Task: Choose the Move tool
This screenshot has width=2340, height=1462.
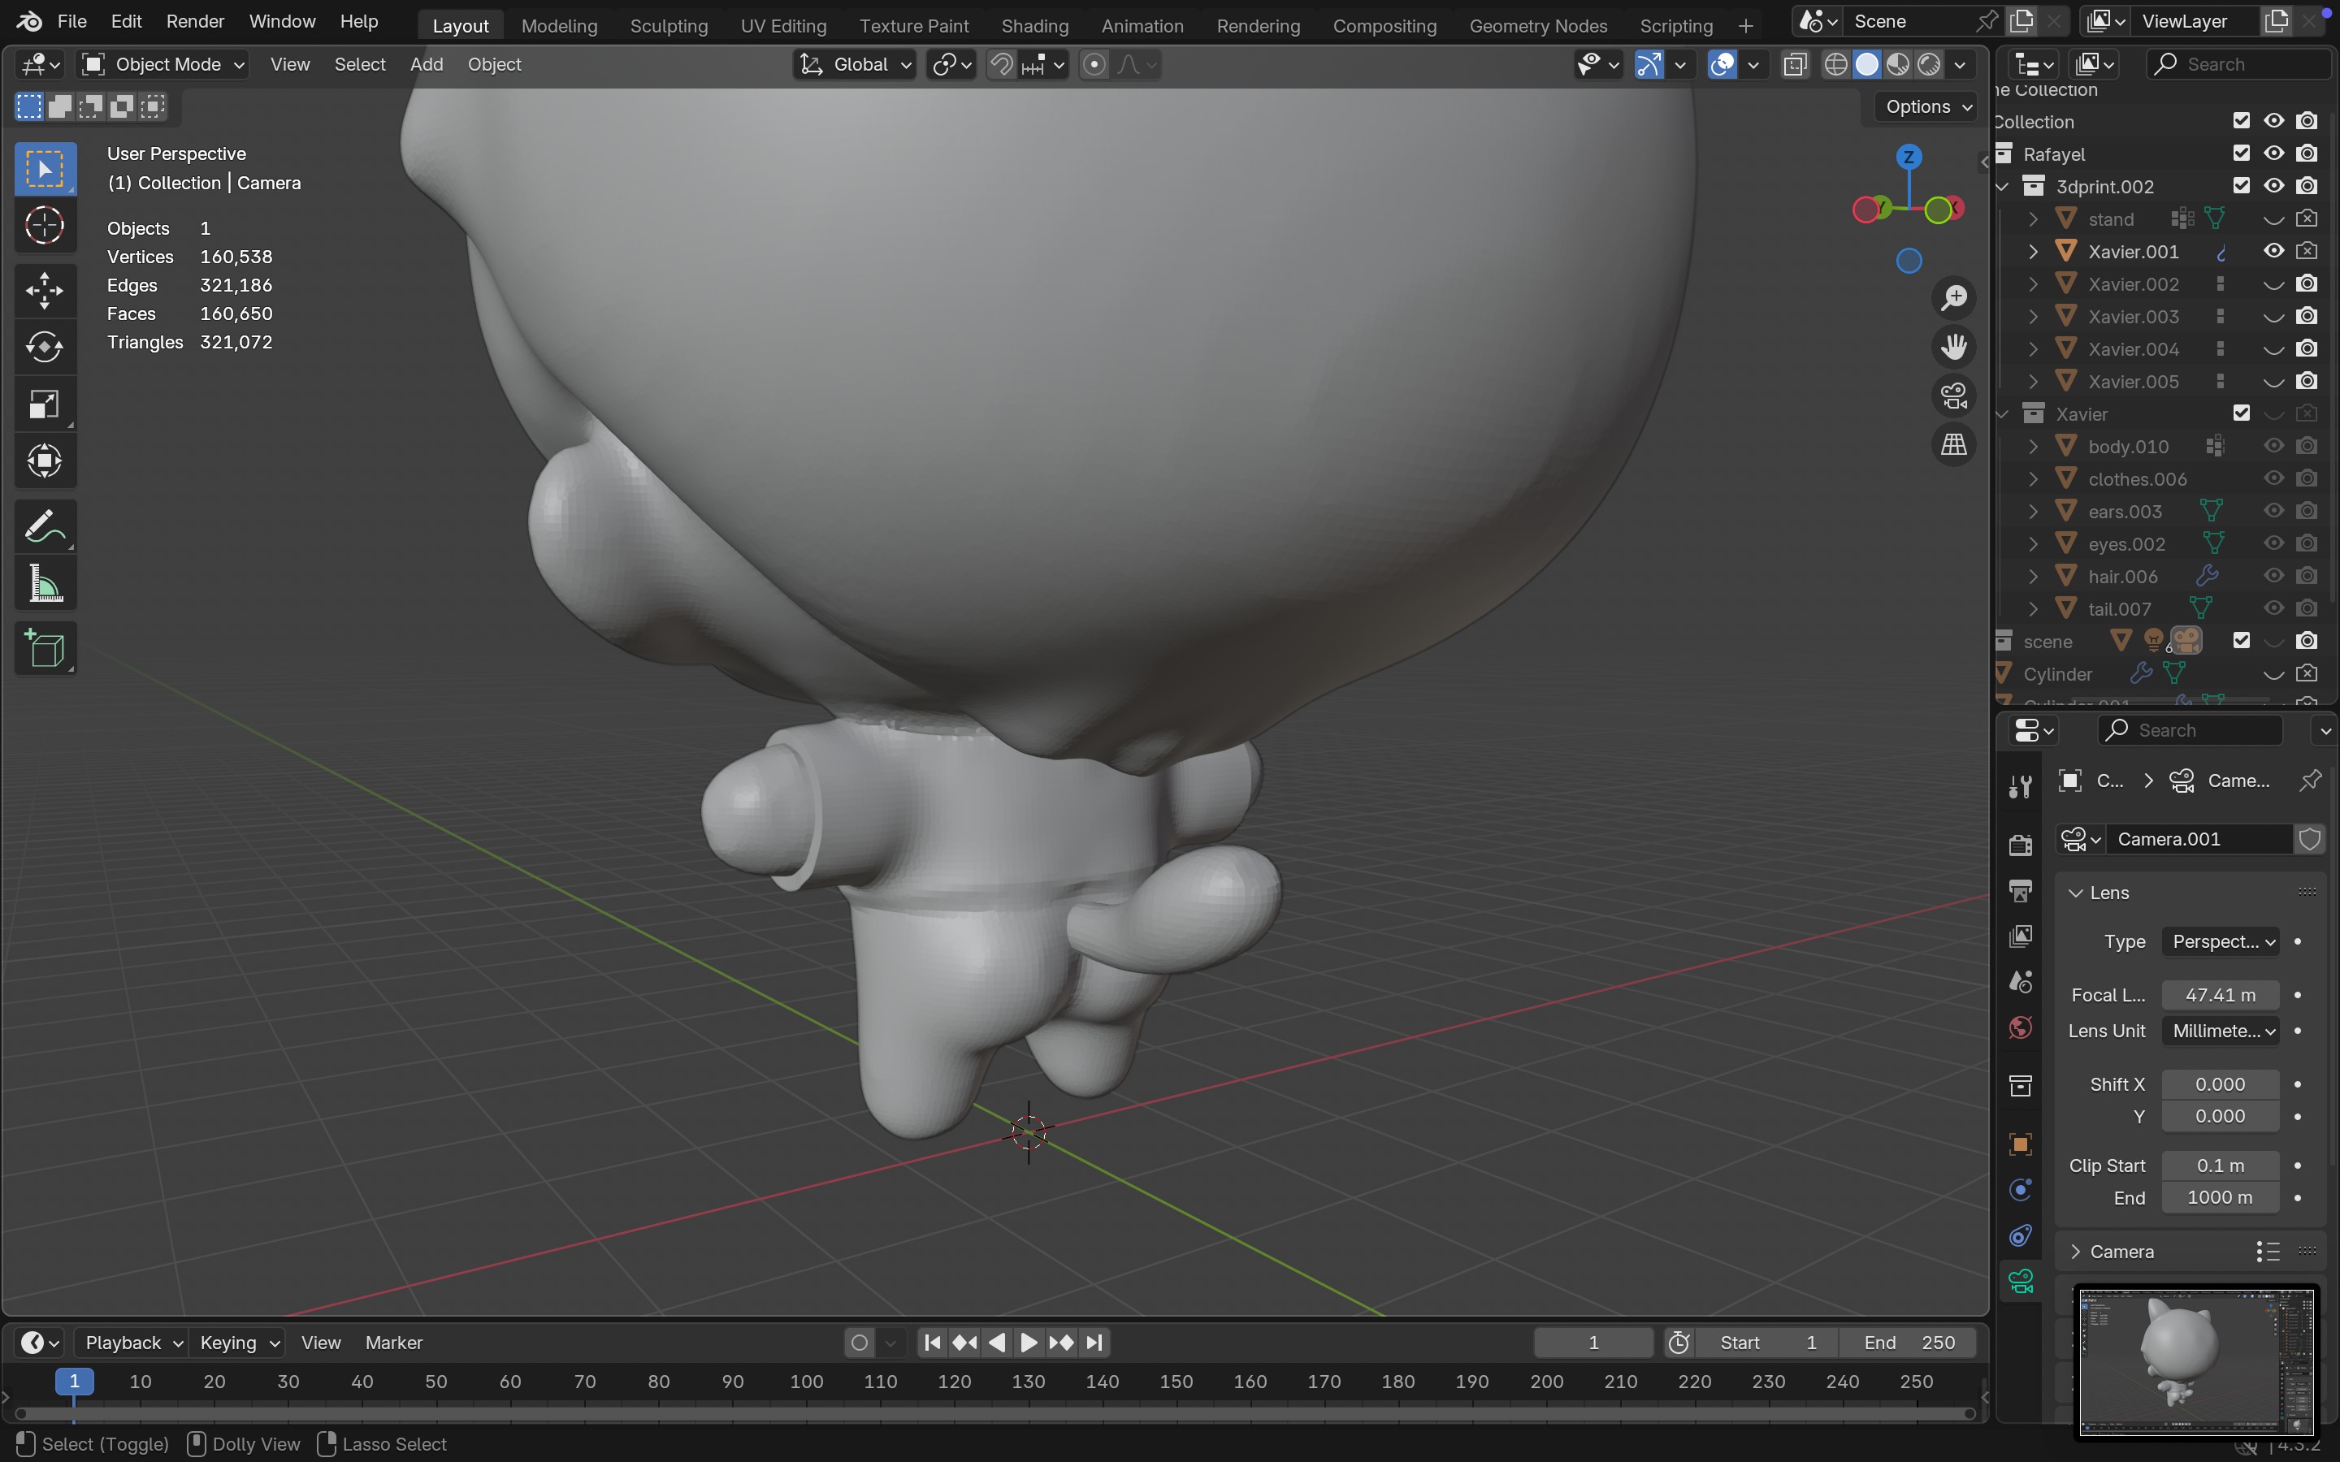Action: [45, 290]
